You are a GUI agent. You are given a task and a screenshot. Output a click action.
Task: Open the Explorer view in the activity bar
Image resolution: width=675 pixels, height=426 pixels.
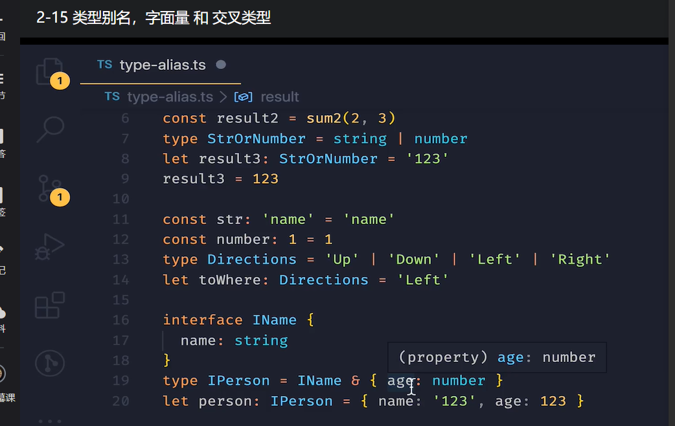pos(51,71)
